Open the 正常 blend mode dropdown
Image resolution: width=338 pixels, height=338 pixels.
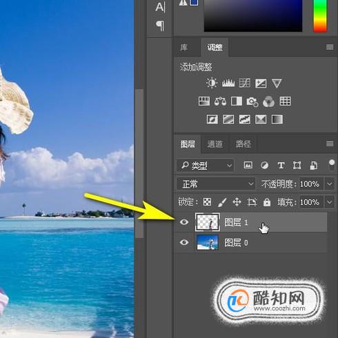click(x=216, y=184)
